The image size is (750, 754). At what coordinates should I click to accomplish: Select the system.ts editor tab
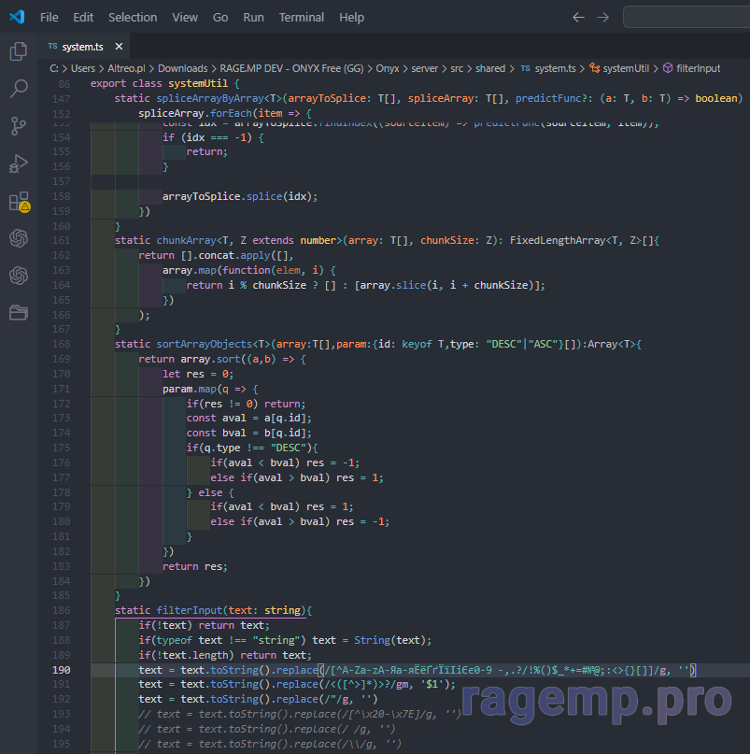pyautogui.click(x=82, y=47)
